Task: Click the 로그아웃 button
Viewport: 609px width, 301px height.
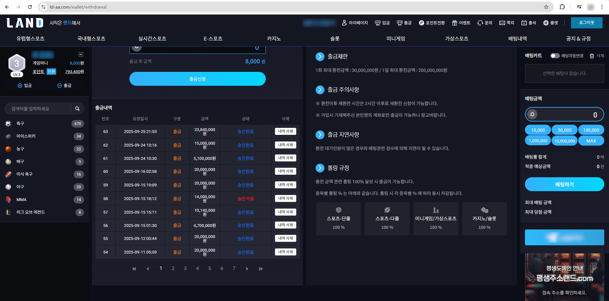Action: pyautogui.click(x=587, y=23)
